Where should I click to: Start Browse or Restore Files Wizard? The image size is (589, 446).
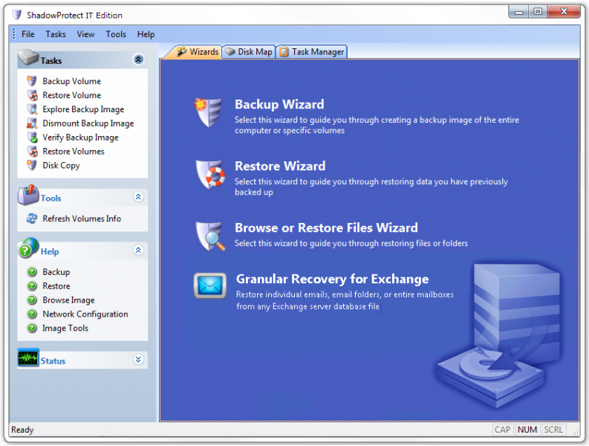(326, 227)
